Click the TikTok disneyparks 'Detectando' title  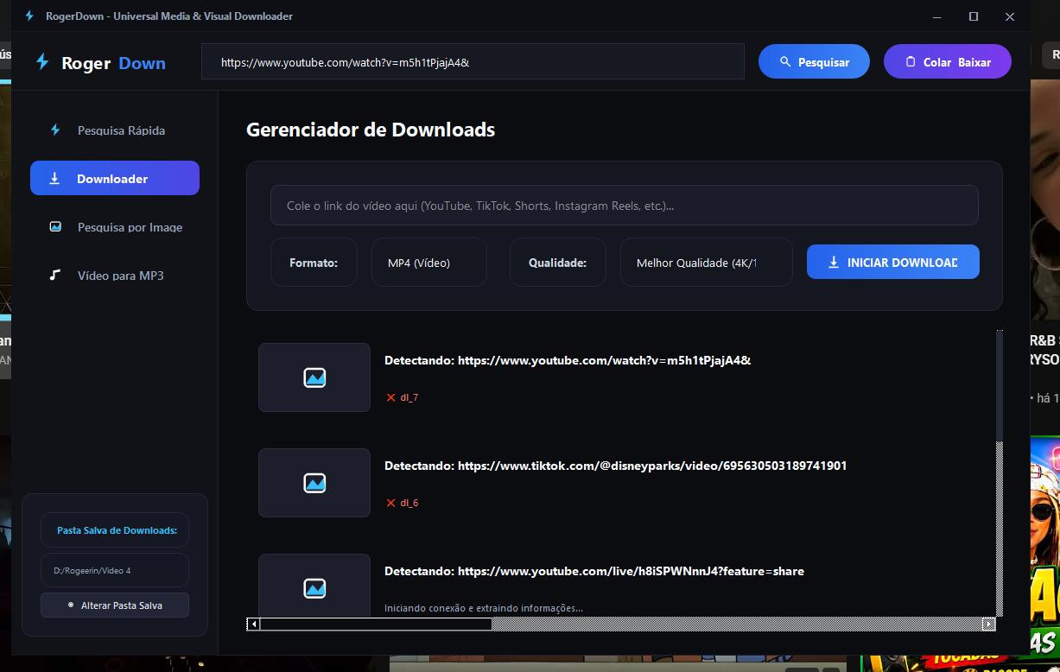(615, 466)
